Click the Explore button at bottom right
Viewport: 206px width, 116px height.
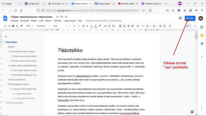coord(192,112)
